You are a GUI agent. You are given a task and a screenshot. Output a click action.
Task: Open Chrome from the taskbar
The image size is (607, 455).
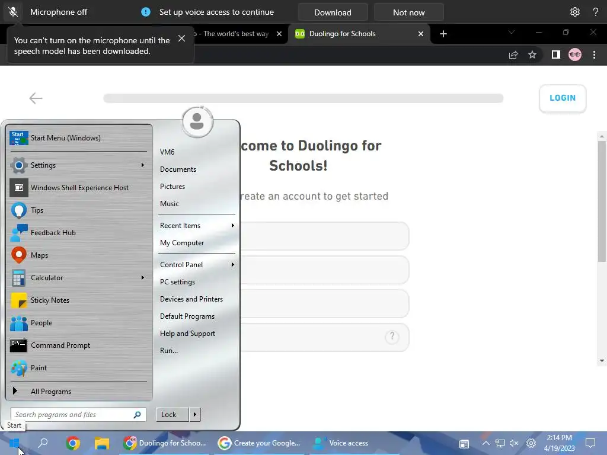click(x=73, y=443)
